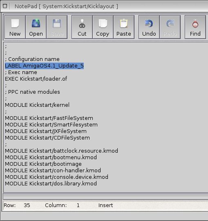The height and width of the screenshot is (221, 208).
Task: Click the Row 35 status indicator
Action: coord(17,205)
